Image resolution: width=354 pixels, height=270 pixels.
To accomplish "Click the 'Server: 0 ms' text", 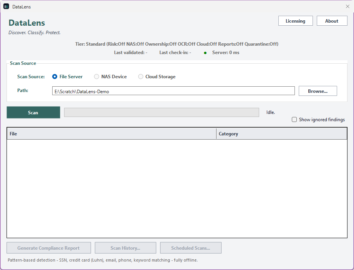I will (225, 53).
